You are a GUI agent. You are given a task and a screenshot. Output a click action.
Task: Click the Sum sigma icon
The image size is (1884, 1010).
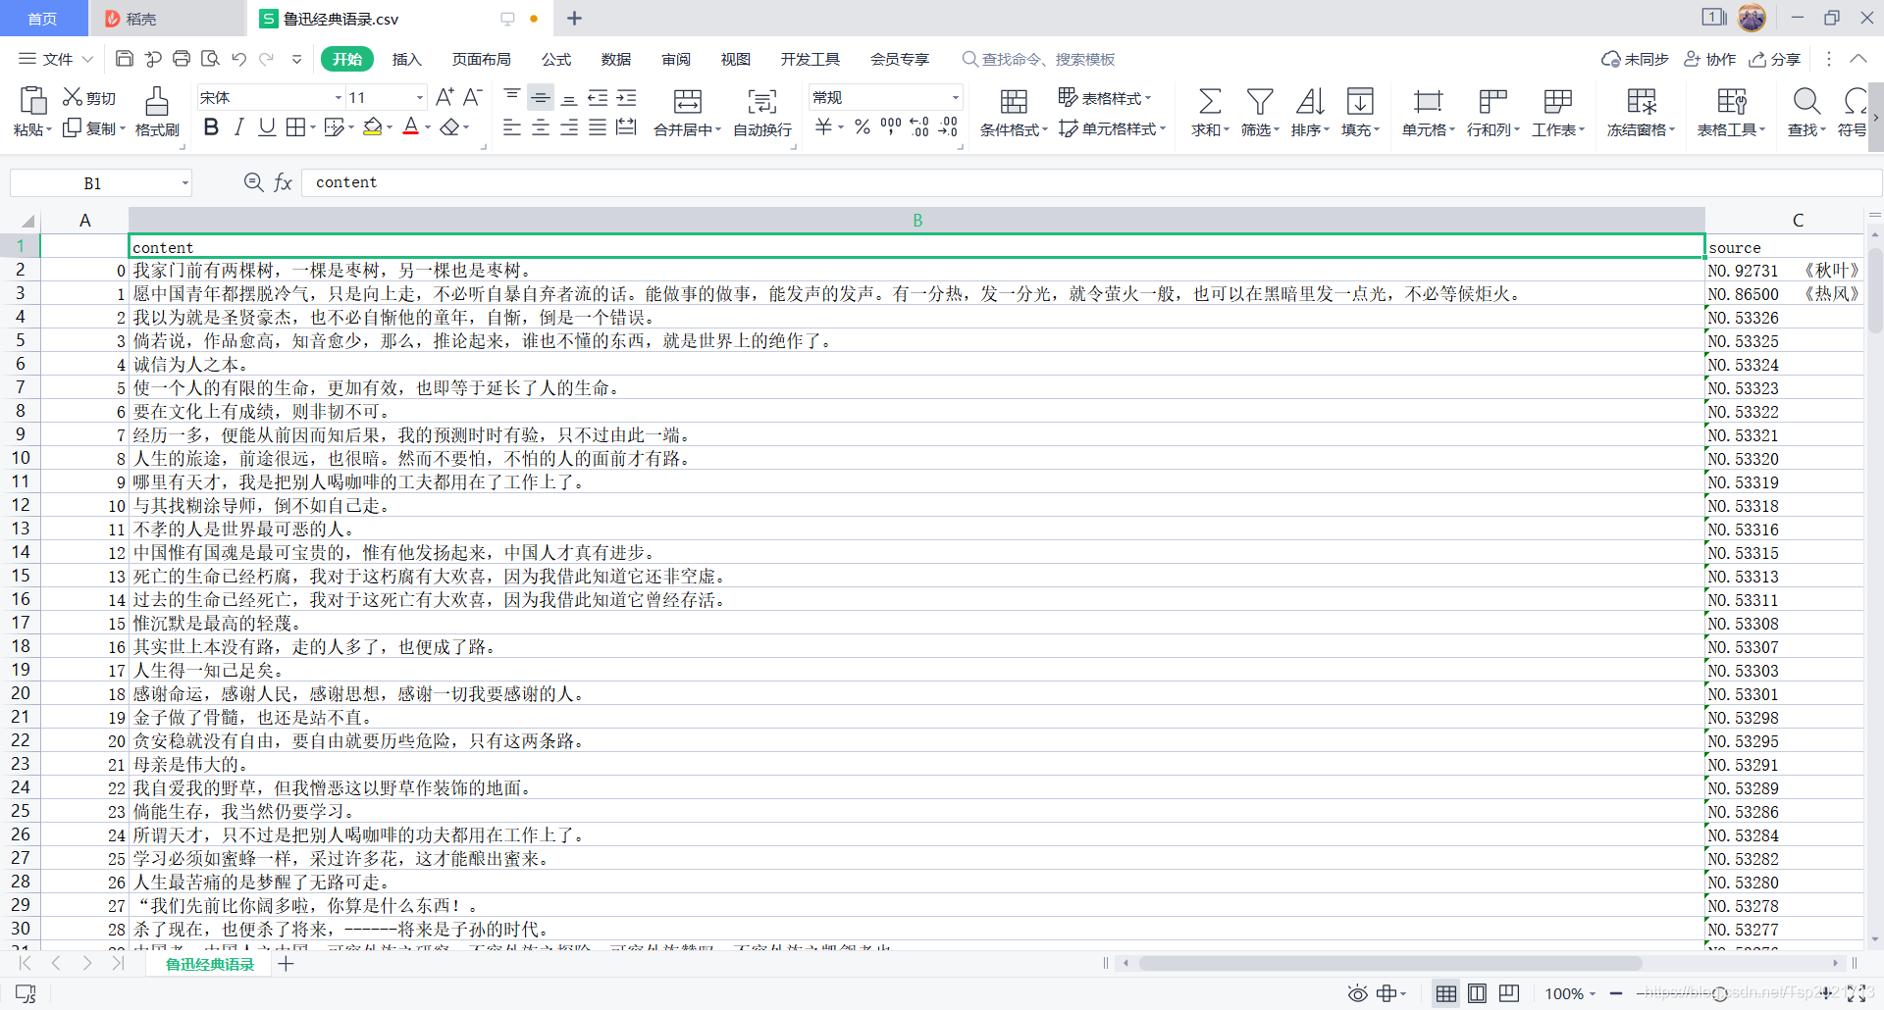pos(1210,101)
